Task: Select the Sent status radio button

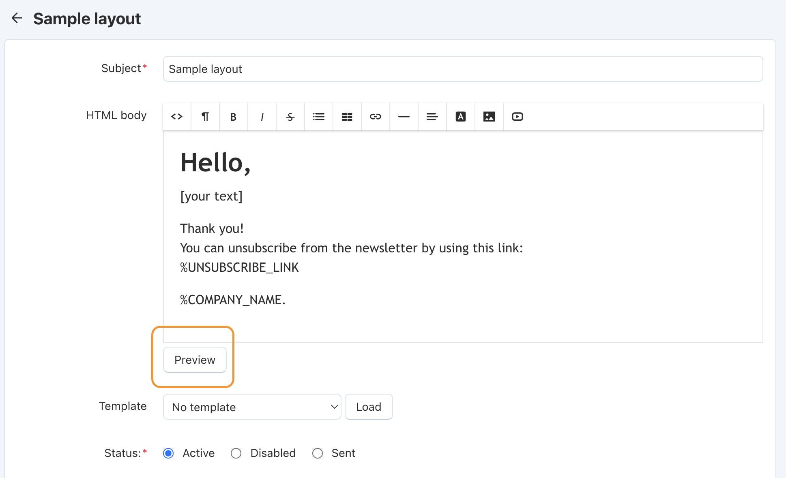Action: (318, 453)
